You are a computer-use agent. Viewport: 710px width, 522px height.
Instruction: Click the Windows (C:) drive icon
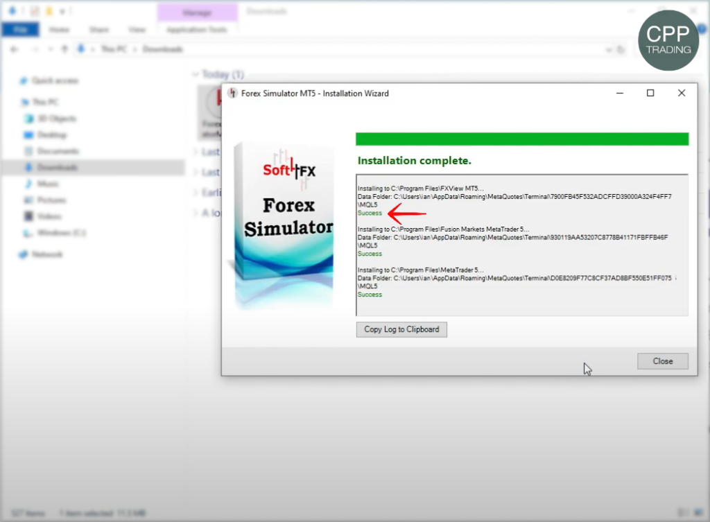[x=28, y=233]
